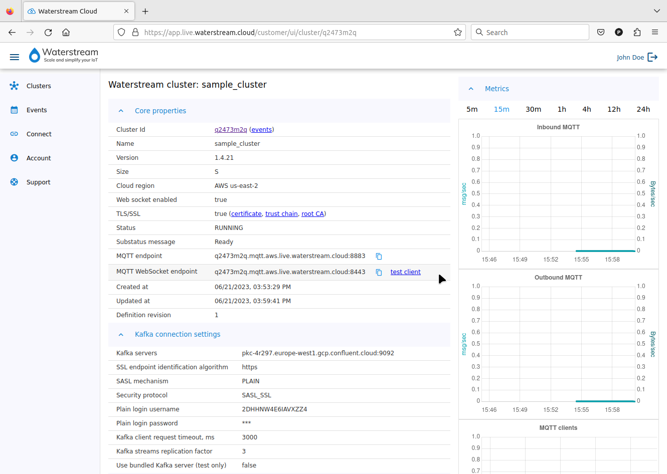This screenshot has height=474, width=667.
Task: Click the browser URL address bar
Action: point(289,32)
